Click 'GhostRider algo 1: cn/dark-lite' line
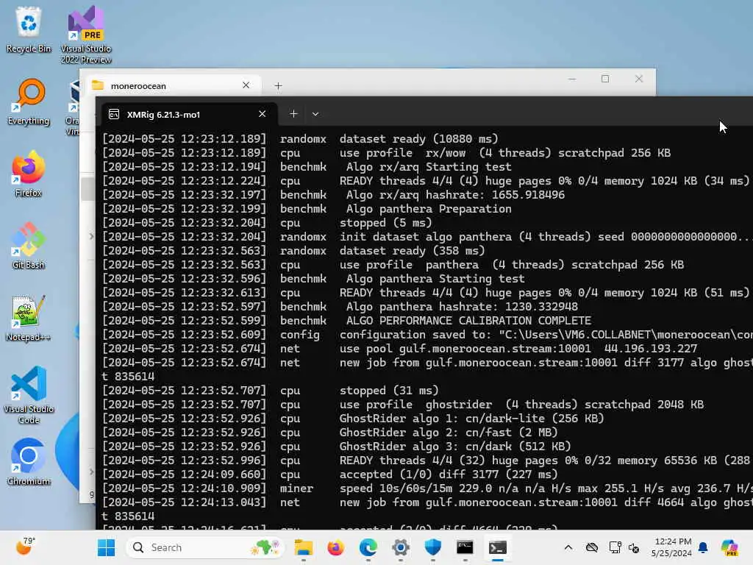This screenshot has height=565, width=753. click(x=471, y=419)
